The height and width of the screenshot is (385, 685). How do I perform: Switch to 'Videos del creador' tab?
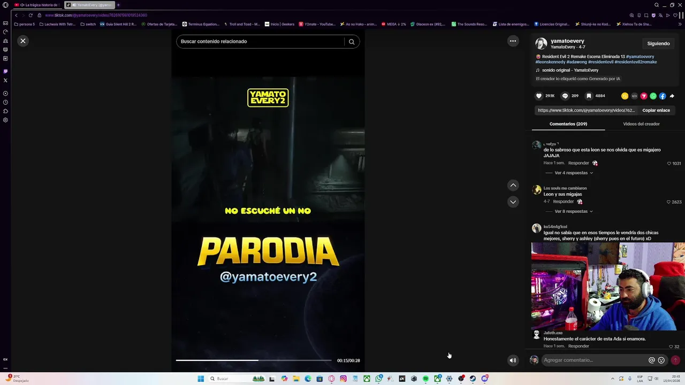(641, 124)
